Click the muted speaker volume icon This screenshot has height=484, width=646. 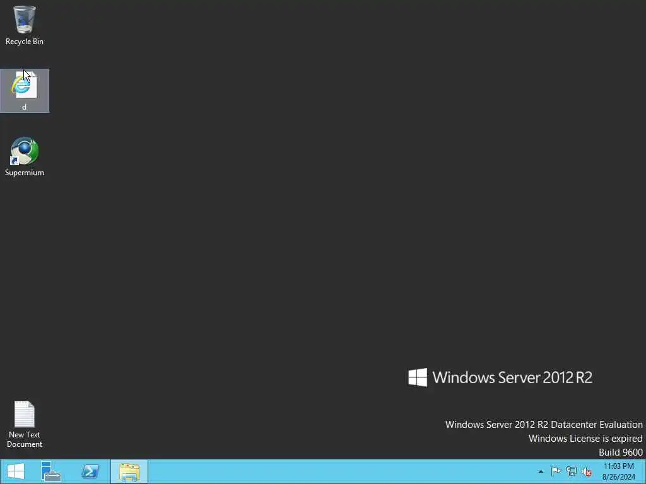click(x=587, y=471)
